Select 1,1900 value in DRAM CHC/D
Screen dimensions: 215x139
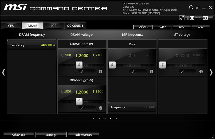tap(66, 91)
